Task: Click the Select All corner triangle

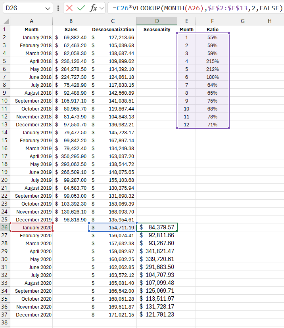Action: pyautogui.click(x=5, y=21)
